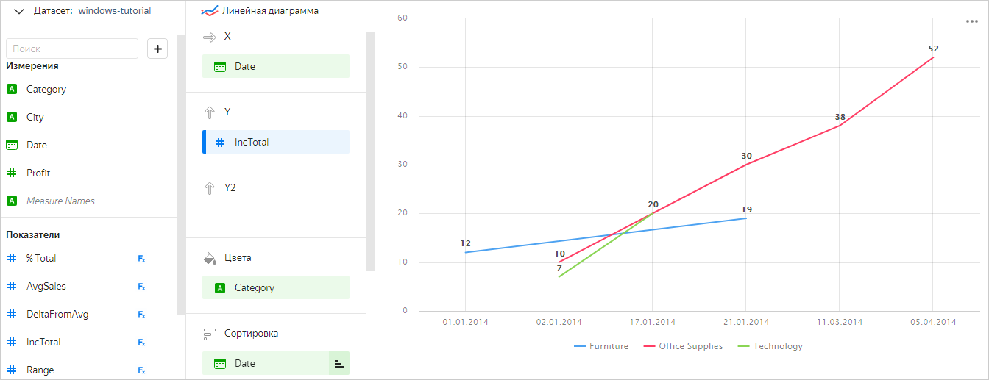This screenshot has height=380, width=989.
Task: Click the calendar icon of Date dimension
Action: pos(12,146)
